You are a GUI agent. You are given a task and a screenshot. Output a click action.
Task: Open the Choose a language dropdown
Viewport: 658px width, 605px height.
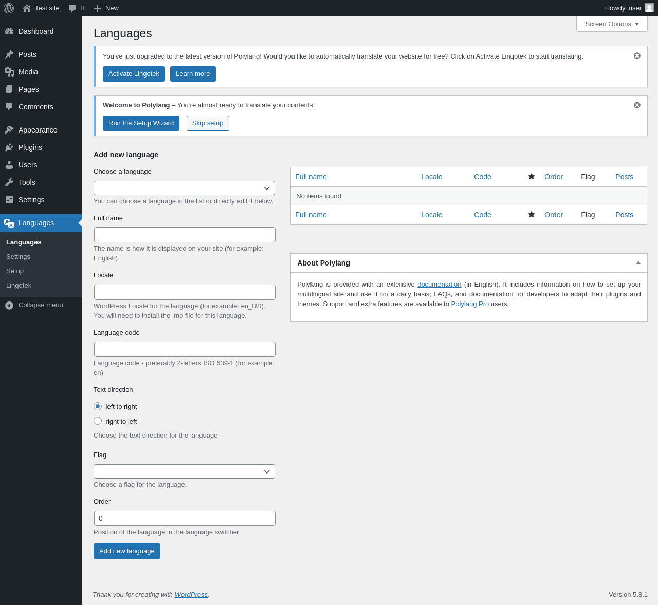point(184,188)
